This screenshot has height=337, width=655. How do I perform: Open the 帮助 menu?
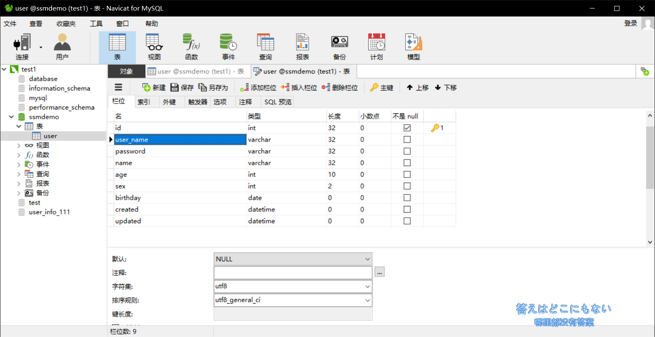(152, 24)
